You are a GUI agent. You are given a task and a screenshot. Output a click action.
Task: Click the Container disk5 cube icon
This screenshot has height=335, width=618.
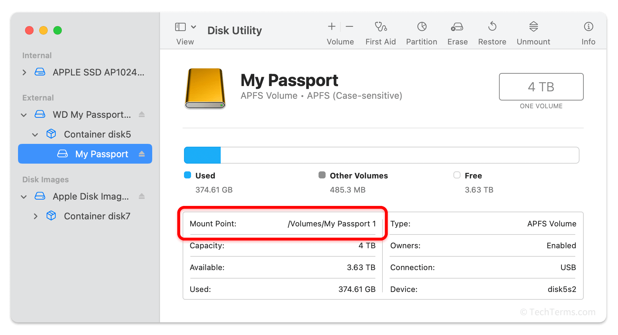coord(51,134)
